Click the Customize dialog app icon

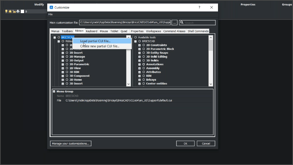[51, 7]
